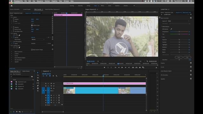This screenshot has height=114, width=203.
Task: Pick the WB Selector eyedropper in Lumetri Color
Action: pyautogui.click(x=171, y=29)
